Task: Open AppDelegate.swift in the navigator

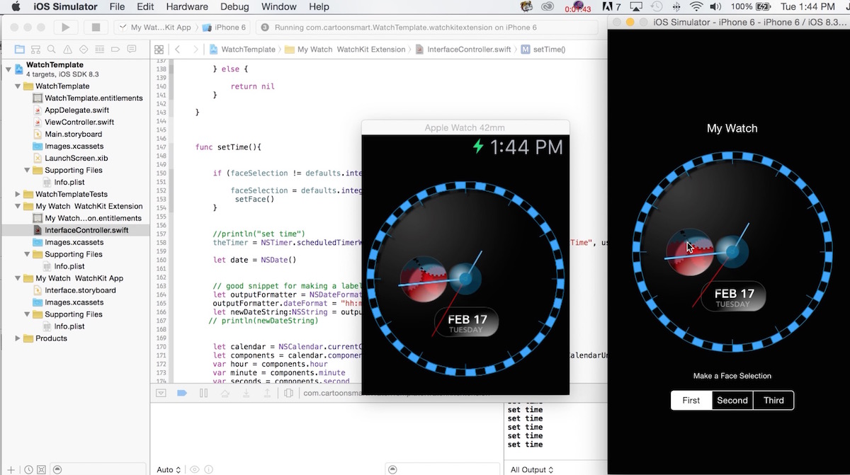Action: (x=76, y=110)
